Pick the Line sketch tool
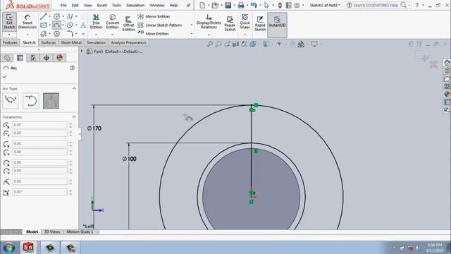 44,17
